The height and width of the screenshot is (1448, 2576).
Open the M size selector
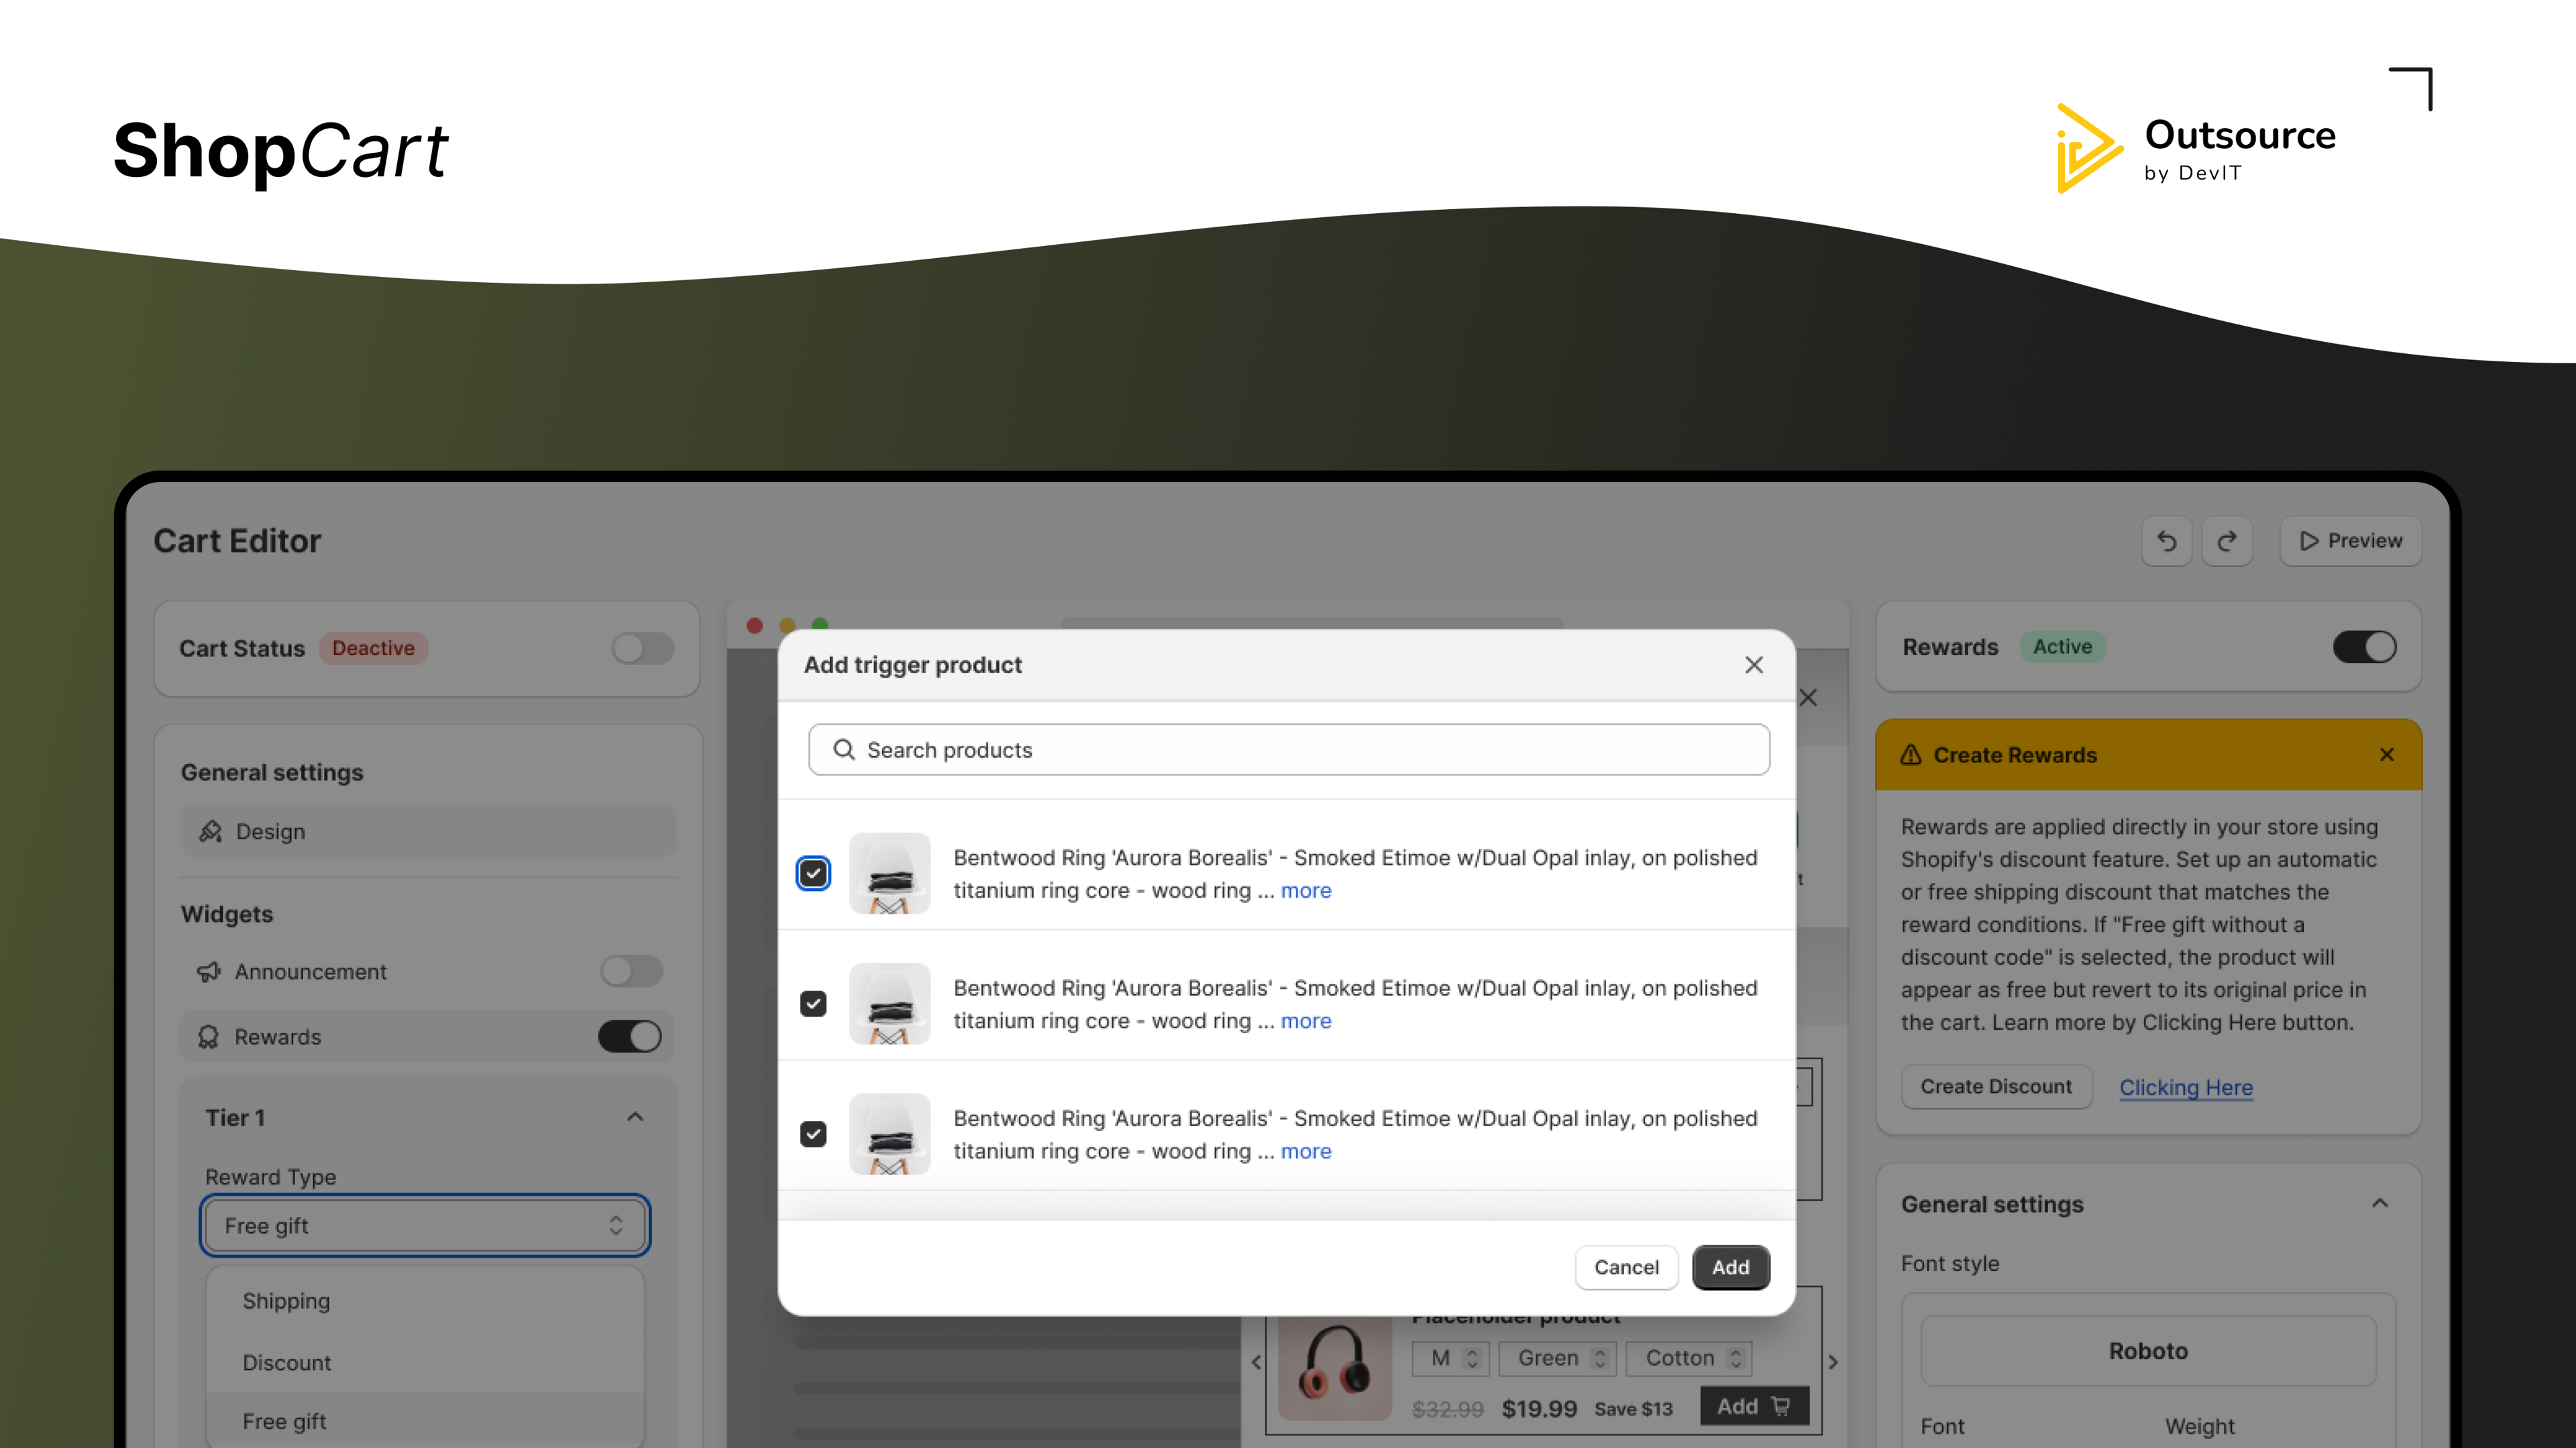pyautogui.click(x=1451, y=1358)
